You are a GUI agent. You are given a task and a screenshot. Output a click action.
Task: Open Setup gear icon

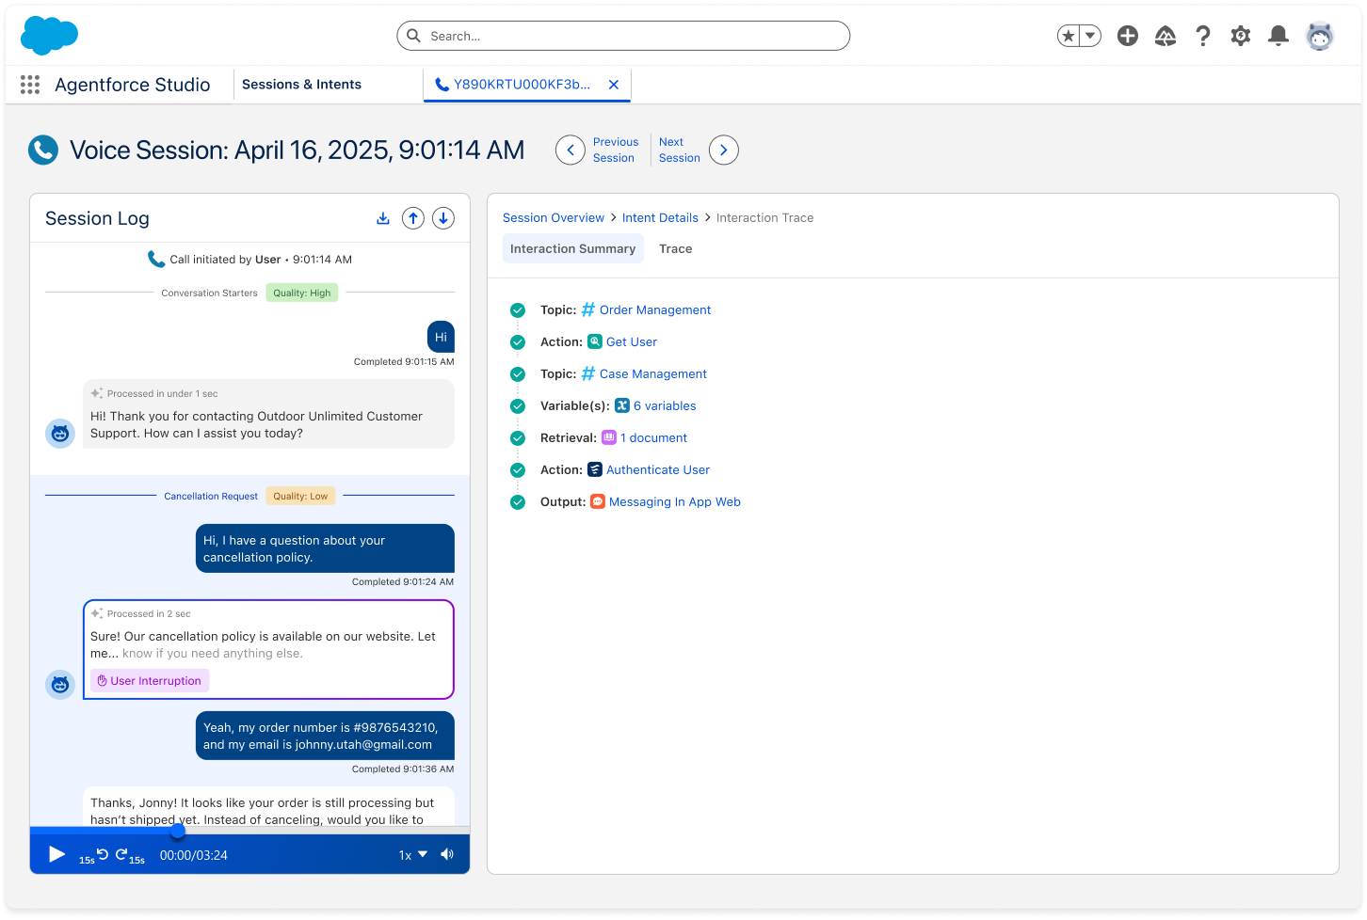coord(1241,36)
